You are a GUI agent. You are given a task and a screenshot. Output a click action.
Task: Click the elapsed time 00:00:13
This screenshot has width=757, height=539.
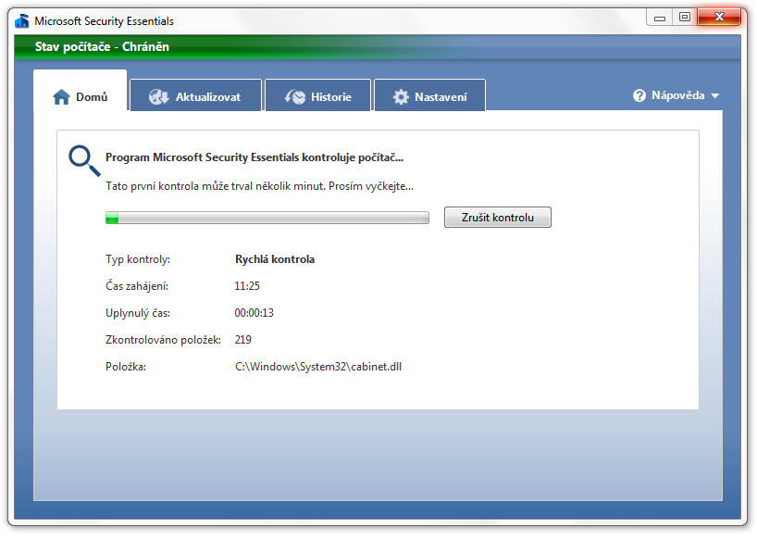[254, 313]
